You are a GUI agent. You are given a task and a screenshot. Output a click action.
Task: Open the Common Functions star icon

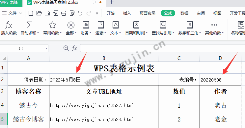click(52, 25)
